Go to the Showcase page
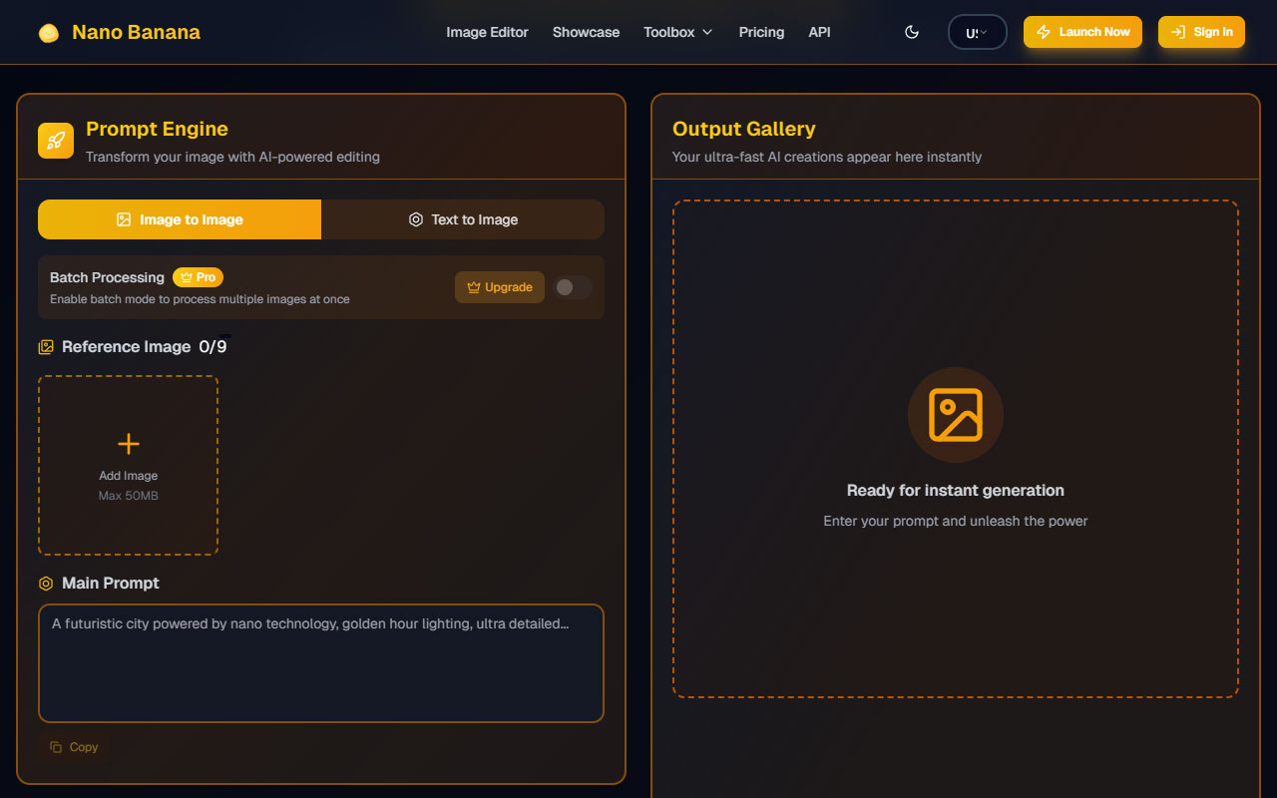The height and width of the screenshot is (798, 1277). click(x=586, y=32)
